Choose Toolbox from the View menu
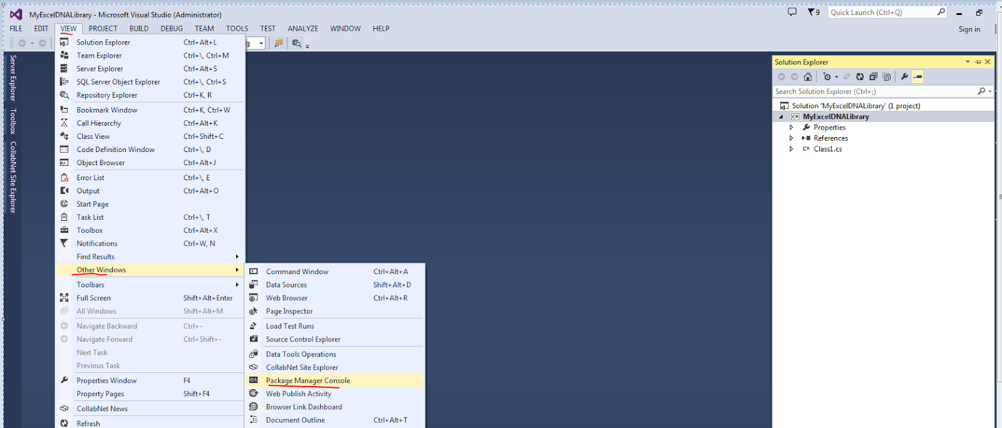The height and width of the screenshot is (428, 1002). [150, 230]
